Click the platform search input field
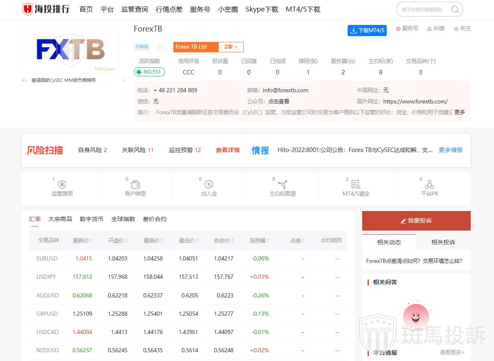 [x=423, y=10]
